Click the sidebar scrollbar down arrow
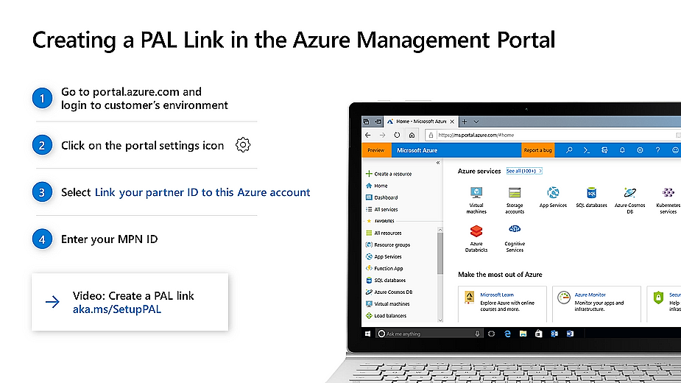The height and width of the screenshot is (383, 681). [x=440, y=320]
